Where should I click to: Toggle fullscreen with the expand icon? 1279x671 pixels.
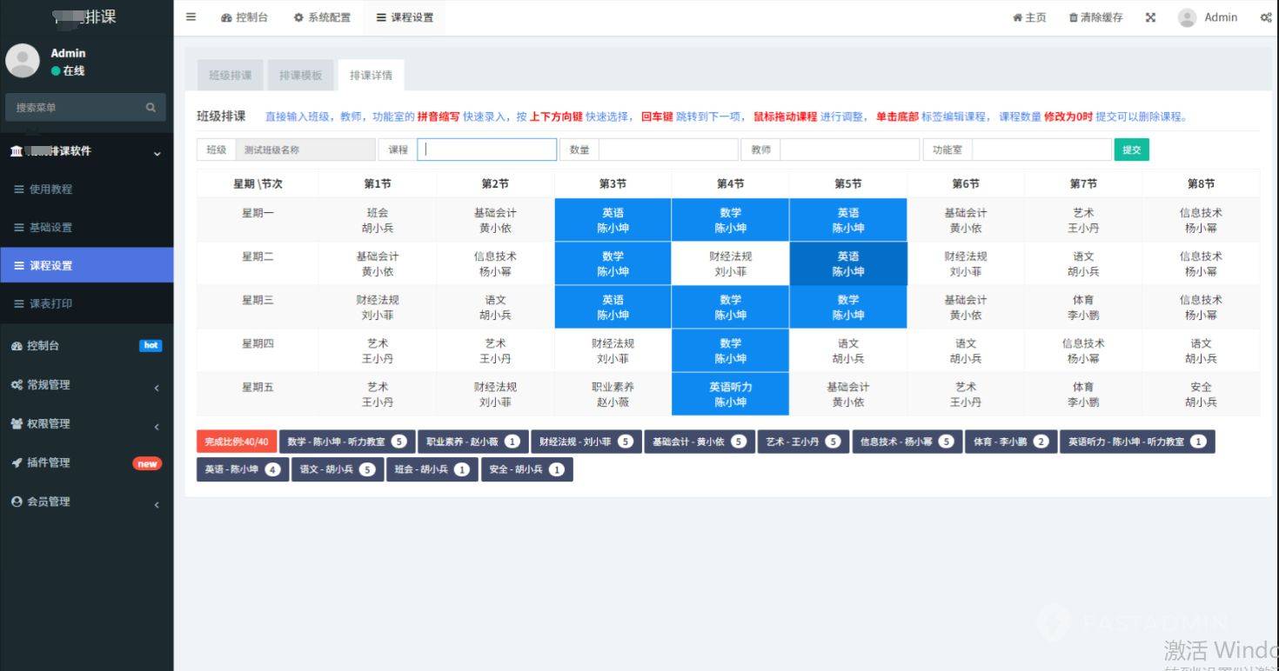(x=1150, y=17)
